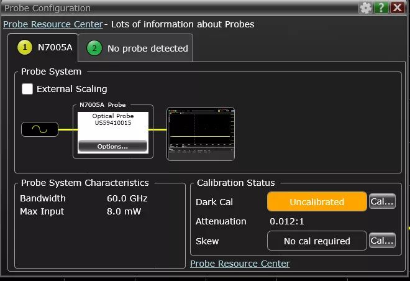The width and height of the screenshot is (410, 281).
Task: Open the top Probe Resource Center link
Action: [x=53, y=24]
